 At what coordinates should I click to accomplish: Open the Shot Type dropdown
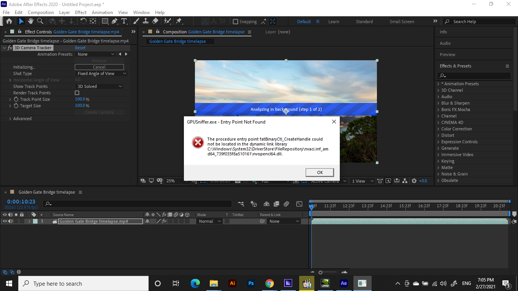101,73
